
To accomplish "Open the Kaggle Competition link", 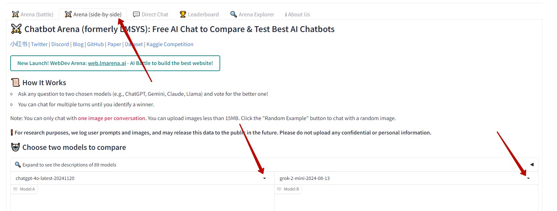I will (x=170, y=44).
